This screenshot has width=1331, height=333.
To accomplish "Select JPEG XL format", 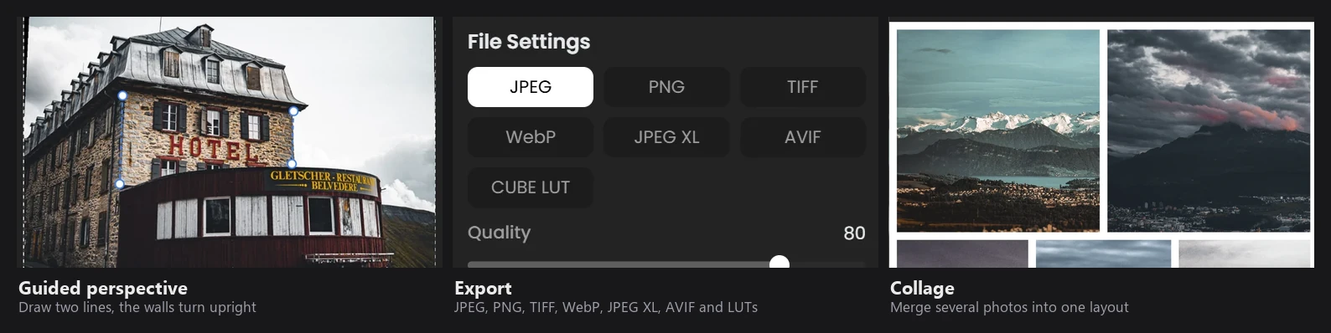I will (666, 137).
